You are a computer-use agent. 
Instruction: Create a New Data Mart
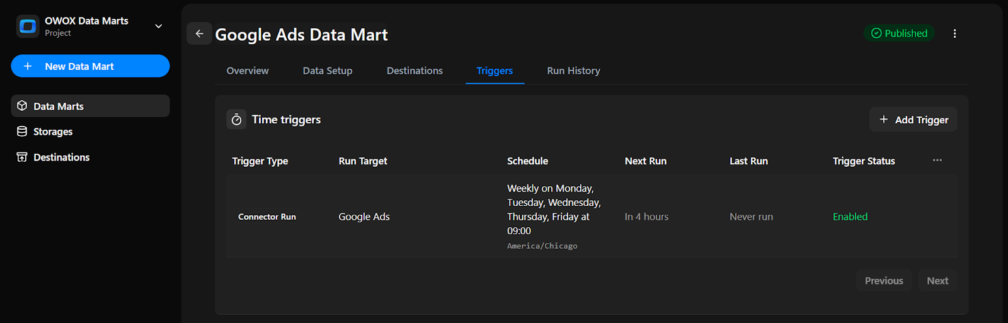90,66
